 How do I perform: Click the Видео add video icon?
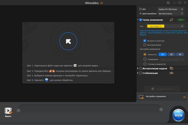pos(9,111)
